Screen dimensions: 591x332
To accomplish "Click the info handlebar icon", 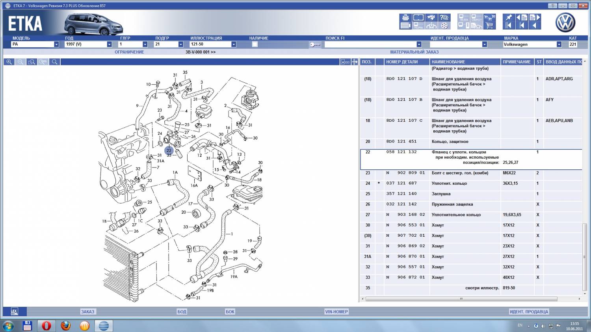I will [x=431, y=26].
